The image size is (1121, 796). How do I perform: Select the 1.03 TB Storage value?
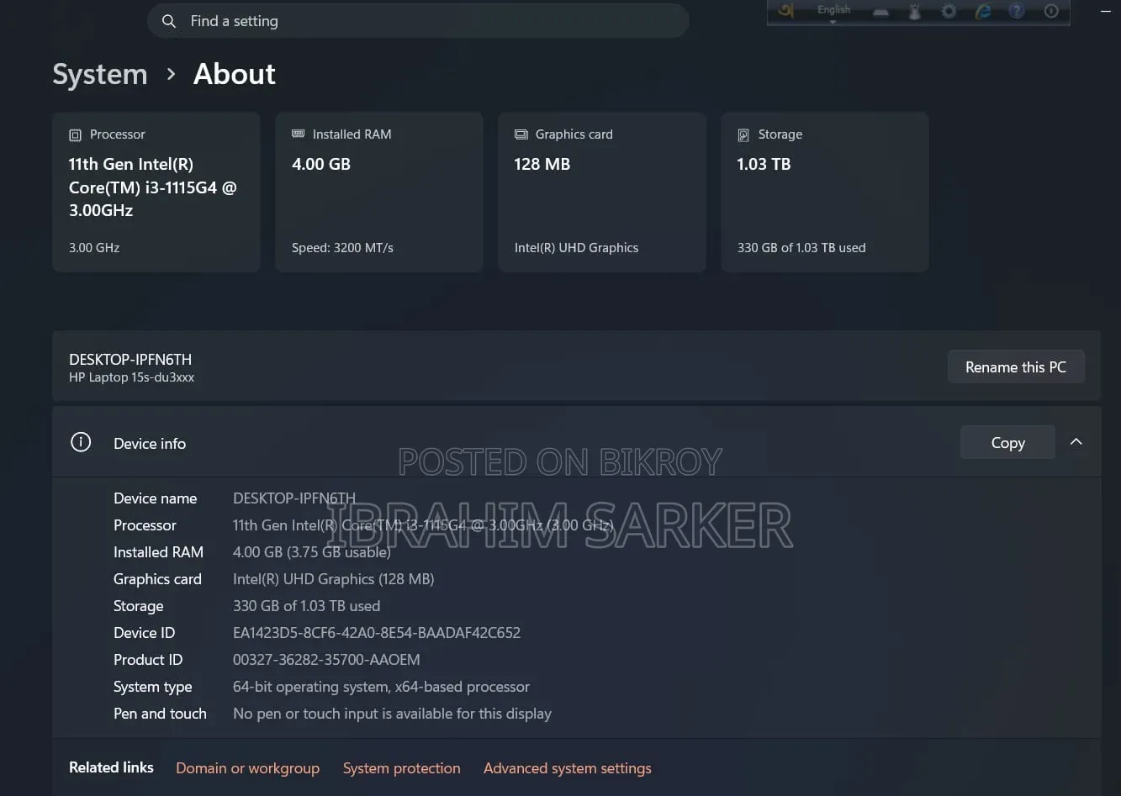click(x=764, y=164)
